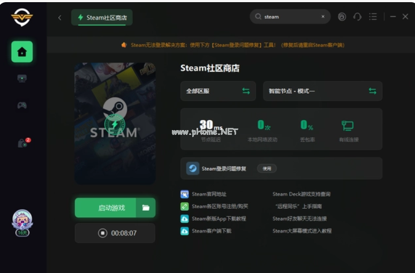Viewport: 415px width, 273px height.
Task: Open the 智能节点 - 模式一 node selector
Action: (322, 91)
